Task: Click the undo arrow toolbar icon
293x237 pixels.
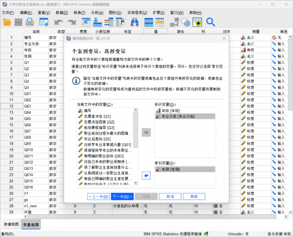Action: click(59, 22)
